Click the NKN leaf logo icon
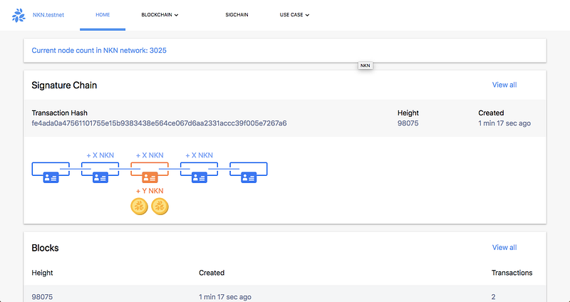570x302 pixels. [19, 15]
